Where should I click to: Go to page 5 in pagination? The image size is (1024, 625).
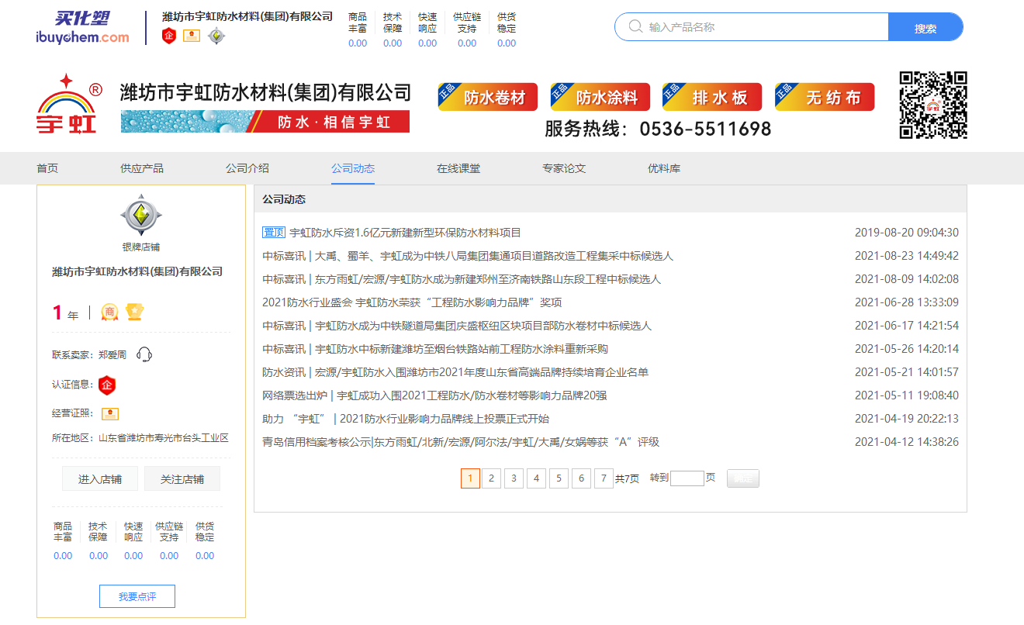point(559,478)
